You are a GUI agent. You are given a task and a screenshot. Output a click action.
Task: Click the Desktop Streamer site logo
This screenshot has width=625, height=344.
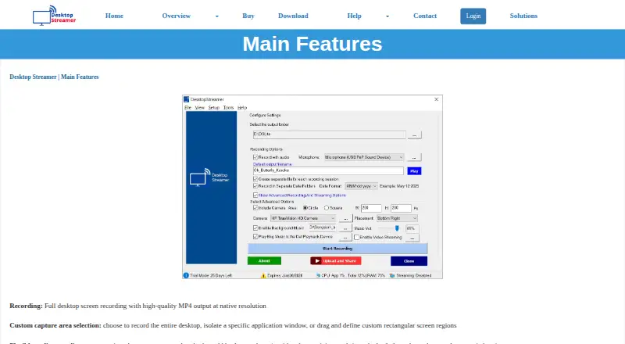click(54, 16)
